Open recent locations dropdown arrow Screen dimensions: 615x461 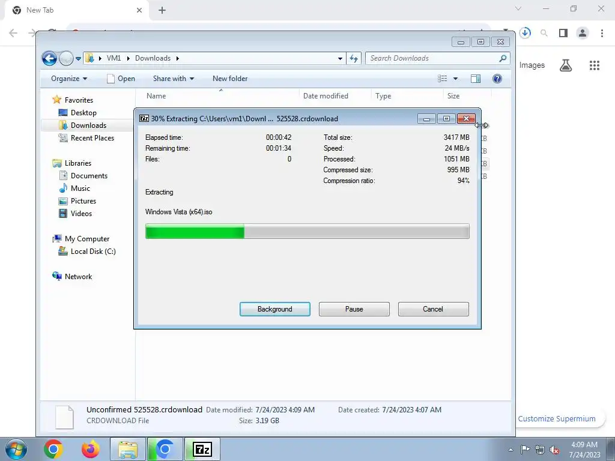tap(78, 58)
